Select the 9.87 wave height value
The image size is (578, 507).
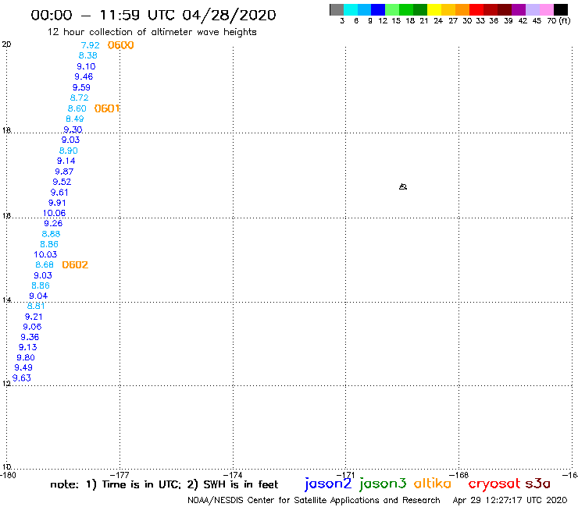coord(64,172)
